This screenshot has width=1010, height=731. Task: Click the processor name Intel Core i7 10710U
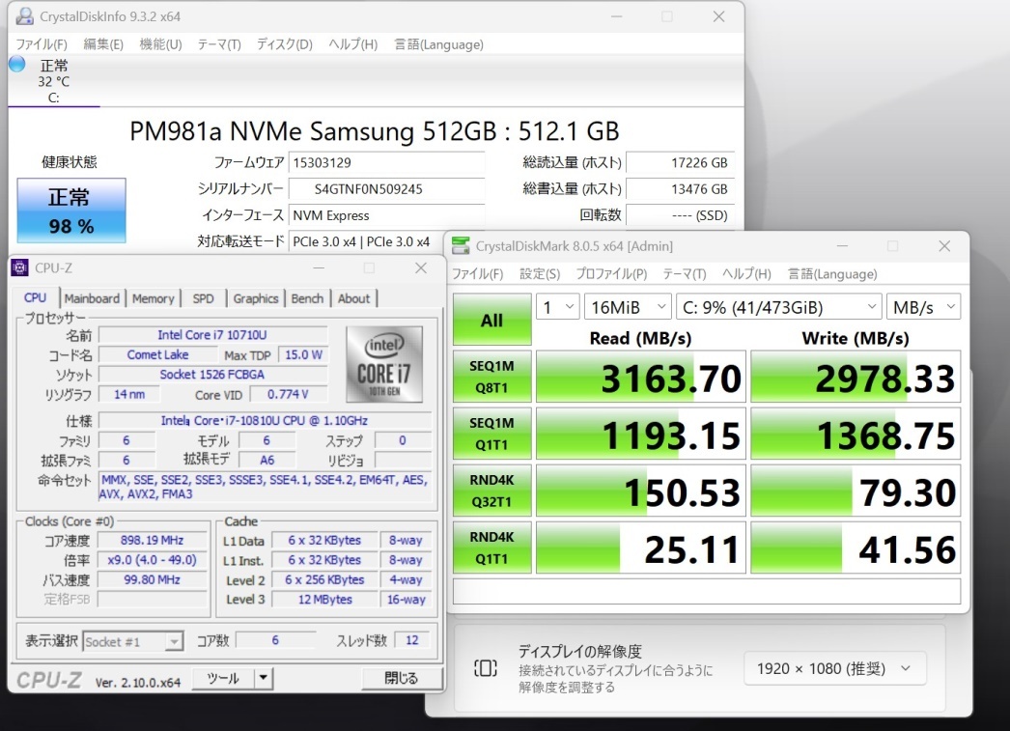pyautogui.click(x=212, y=335)
